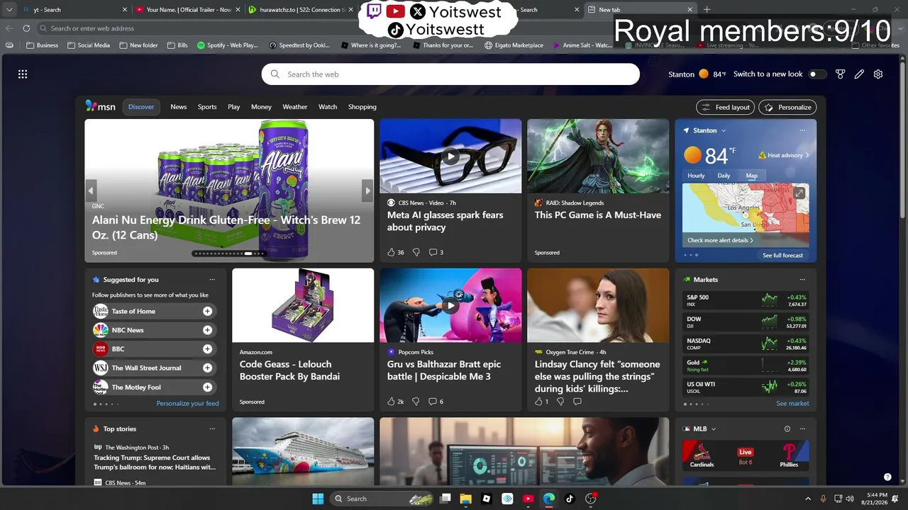Follow BBC with plus icon

pyautogui.click(x=207, y=348)
